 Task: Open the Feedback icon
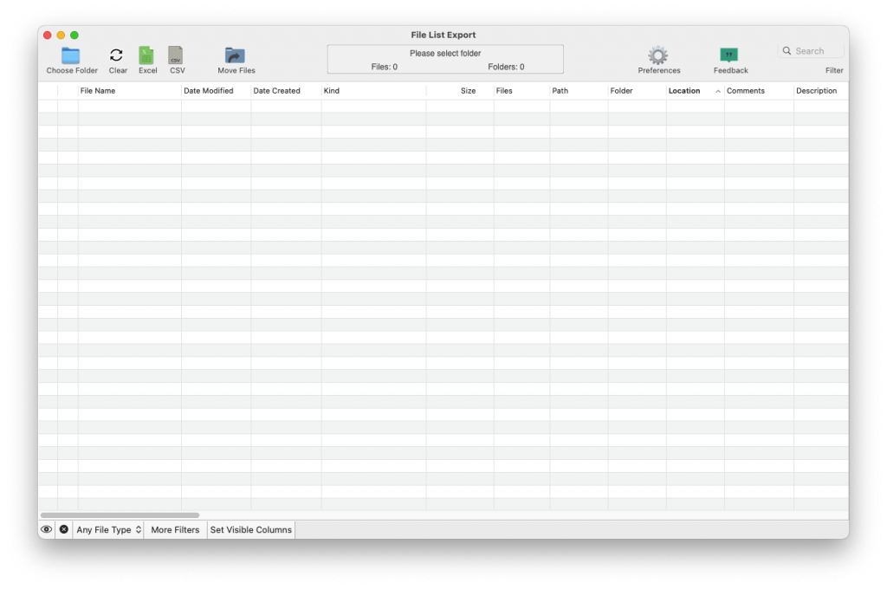point(729,55)
